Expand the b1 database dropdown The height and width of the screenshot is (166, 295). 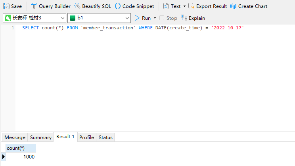pyautogui.click(x=127, y=18)
